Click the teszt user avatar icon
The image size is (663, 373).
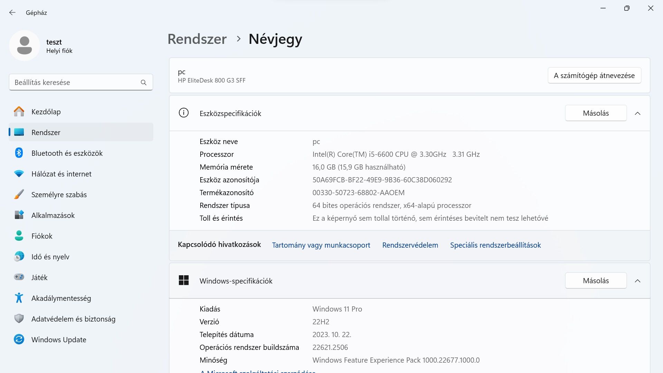pos(25,46)
